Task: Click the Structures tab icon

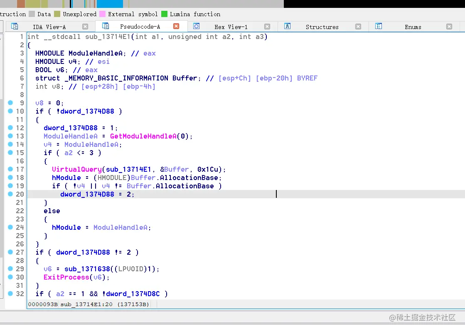Action: [x=287, y=27]
